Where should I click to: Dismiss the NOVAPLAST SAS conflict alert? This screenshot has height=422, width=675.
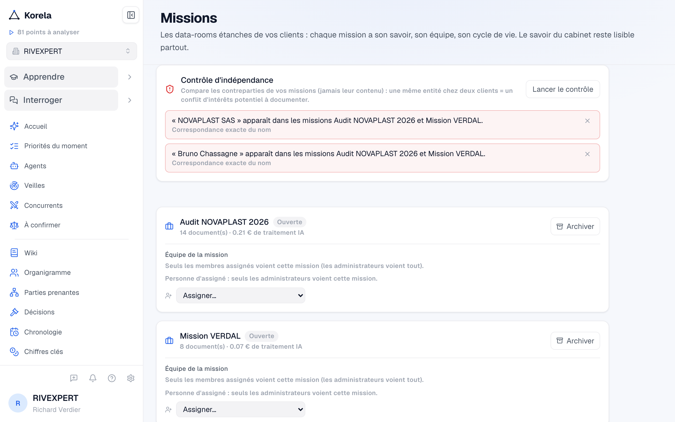(587, 121)
